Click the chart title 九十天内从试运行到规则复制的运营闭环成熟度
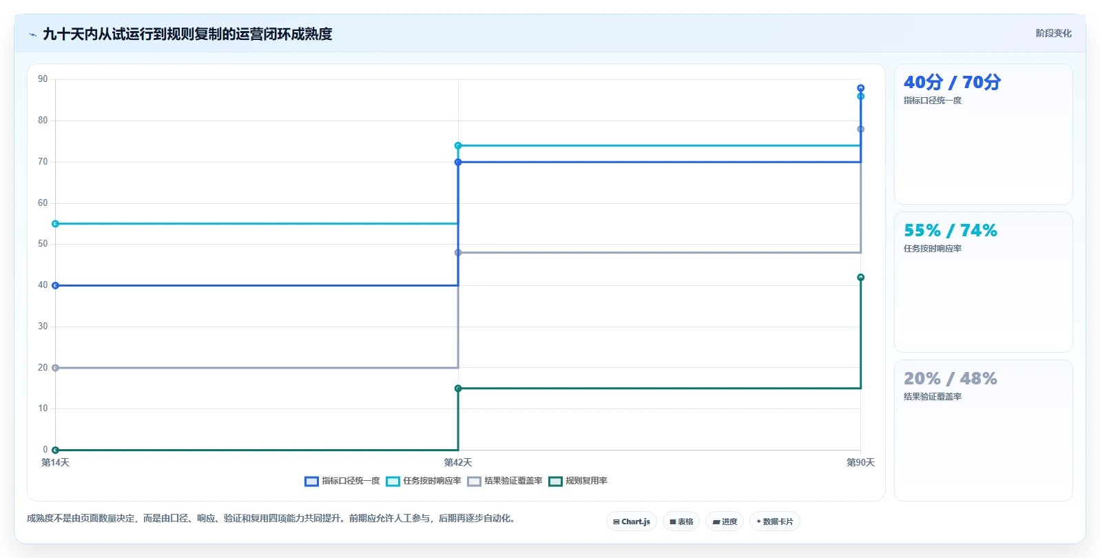 click(187, 34)
